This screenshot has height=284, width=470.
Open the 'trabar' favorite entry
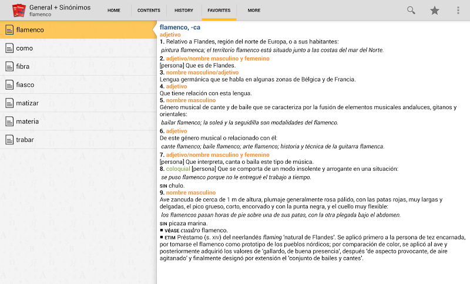(x=78, y=140)
